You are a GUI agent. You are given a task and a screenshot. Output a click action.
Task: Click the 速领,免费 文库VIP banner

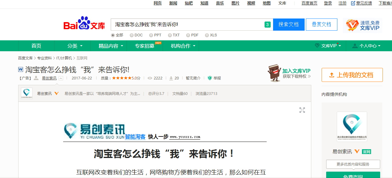point(363,25)
